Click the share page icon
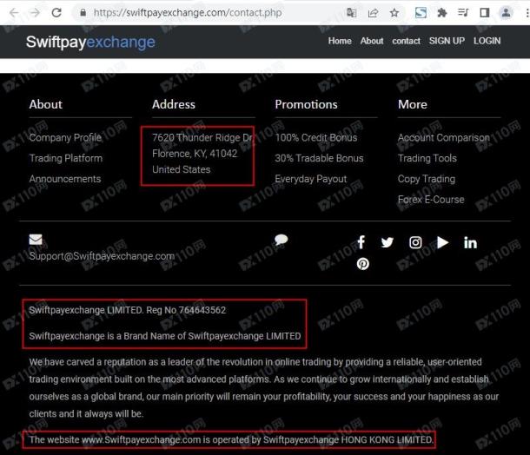The image size is (530, 455). [x=373, y=13]
